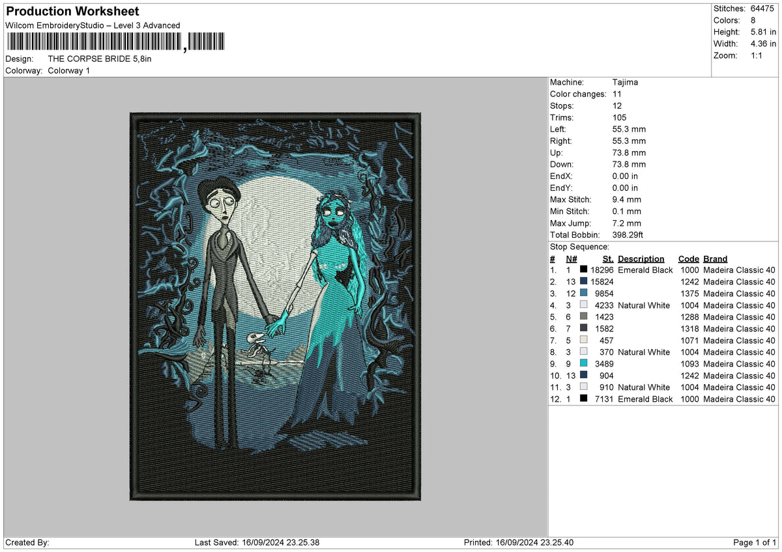This screenshot has width=782, height=552.
Task: Click the Code column header
Action: (688, 259)
